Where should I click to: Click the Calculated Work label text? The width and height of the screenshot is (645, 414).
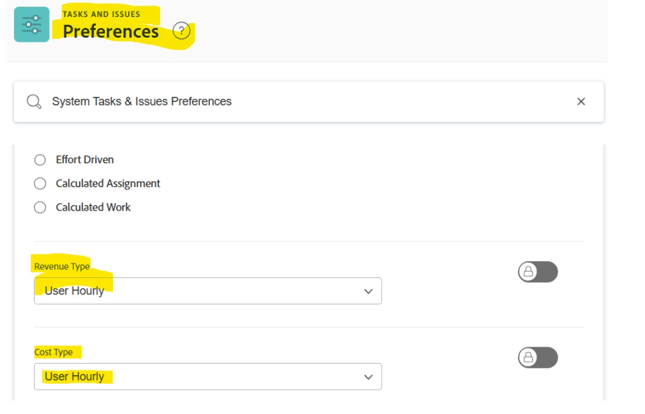(93, 208)
